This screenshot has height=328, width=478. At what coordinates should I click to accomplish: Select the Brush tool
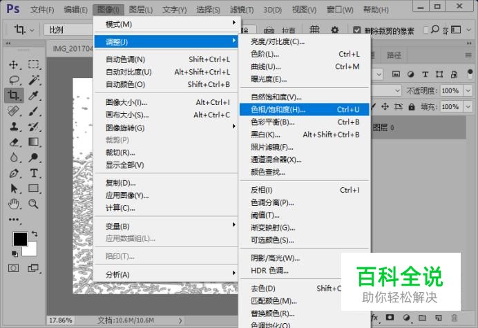coord(34,111)
